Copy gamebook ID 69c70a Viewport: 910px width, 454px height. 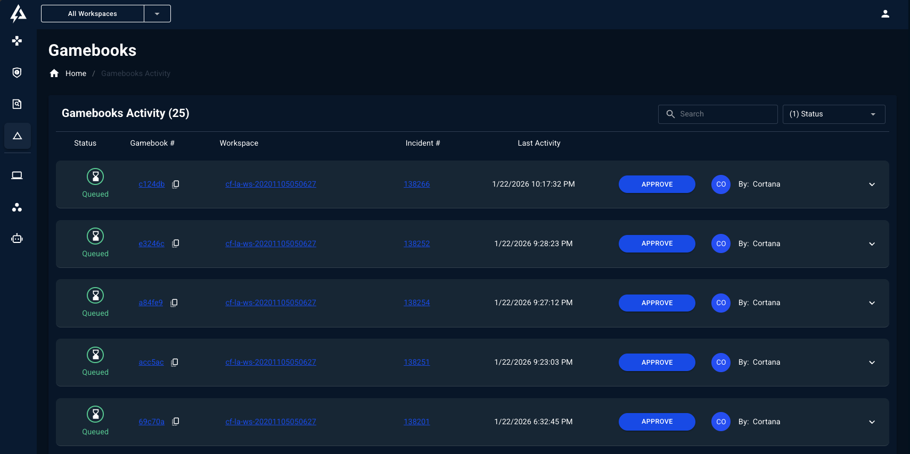175,422
